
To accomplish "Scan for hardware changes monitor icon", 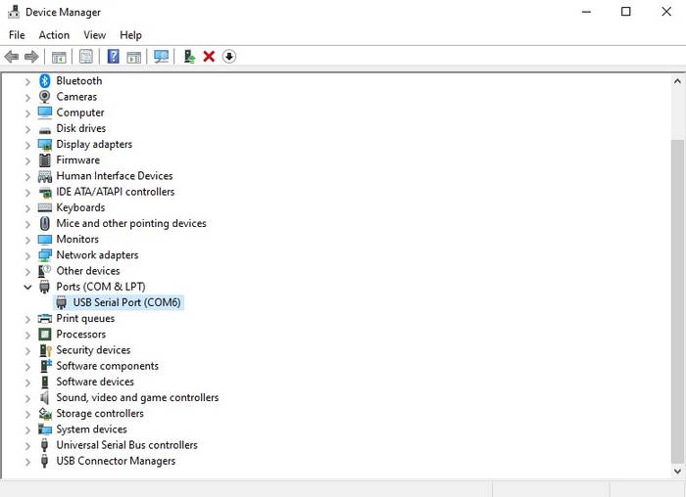I will 161,57.
